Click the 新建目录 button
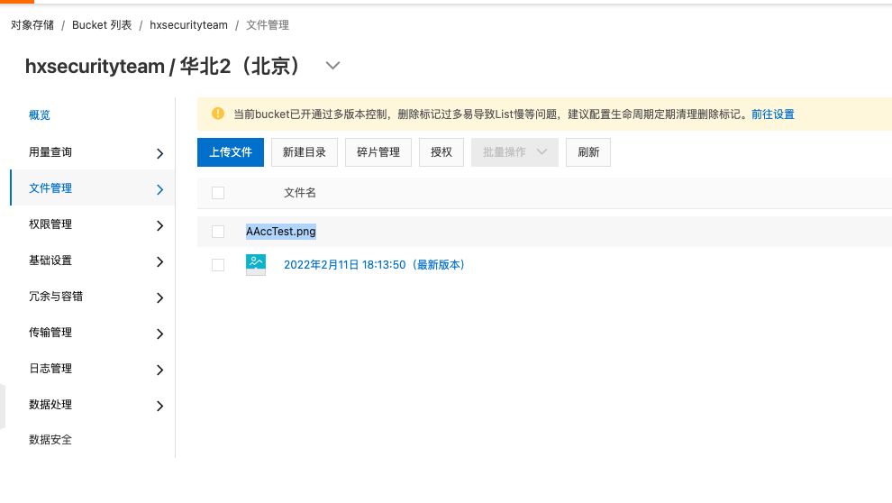 (305, 152)
